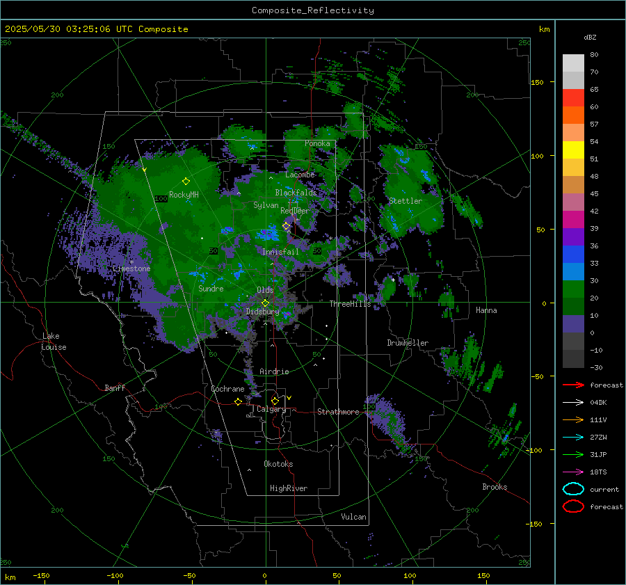Click the magenta 18TS arrow icon

click(573, 472)
